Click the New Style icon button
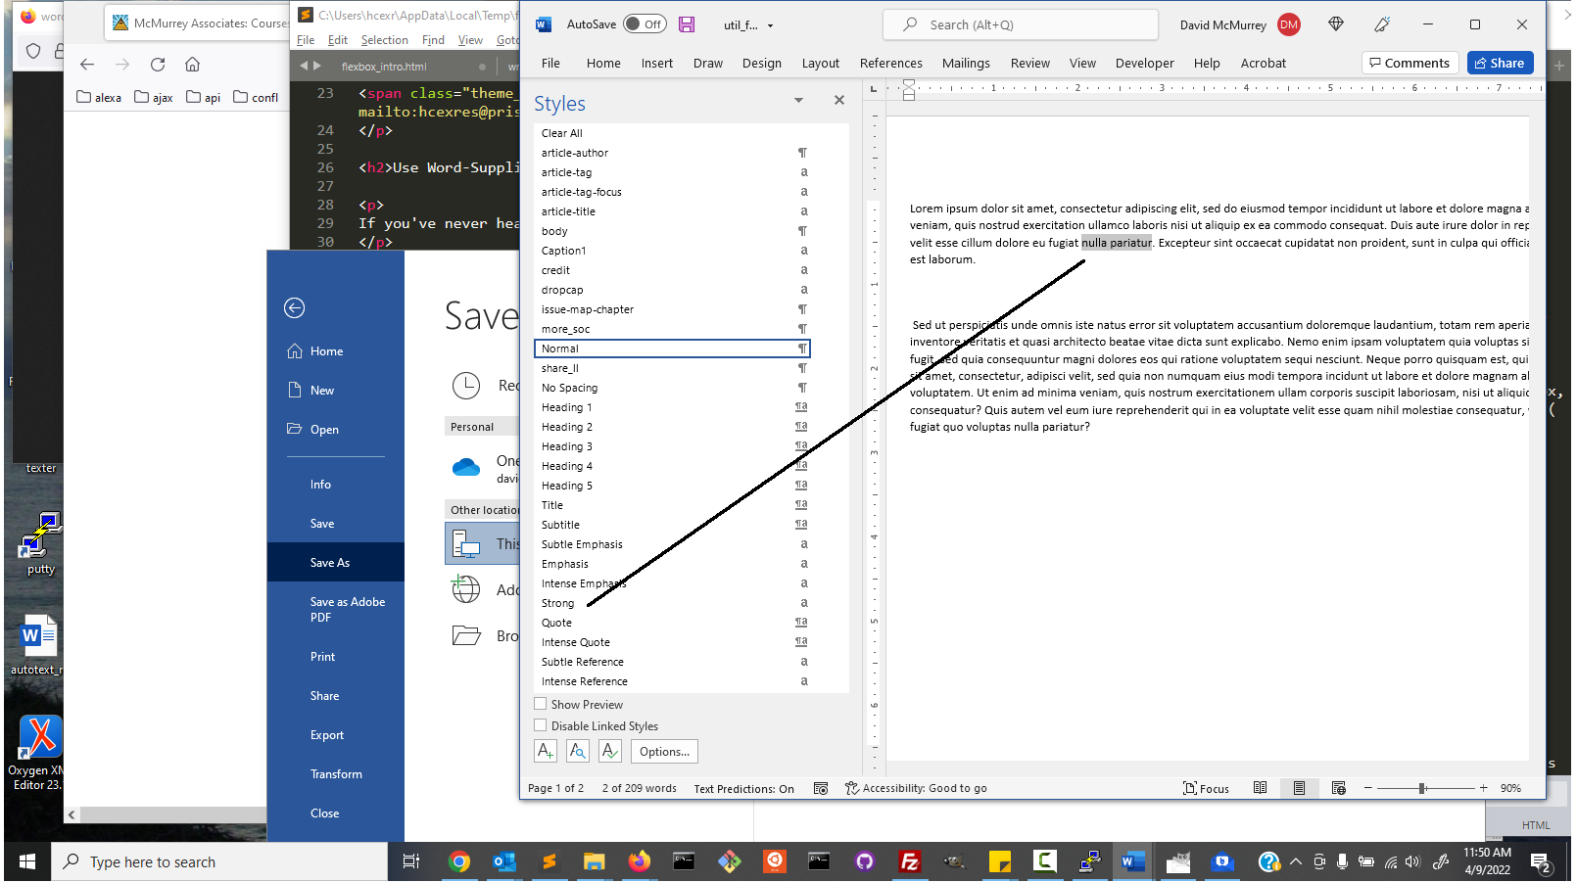Screen dimensions: 1577x883 click(546, 751)
